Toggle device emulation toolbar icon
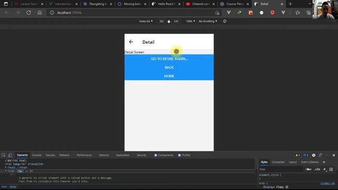This screenshot has height=190, width=338. pos(10,155)
